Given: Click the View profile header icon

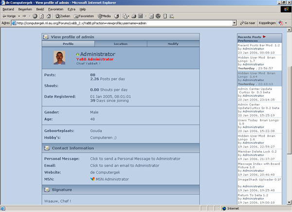Looking at the screenshot, I should [46, 36].
